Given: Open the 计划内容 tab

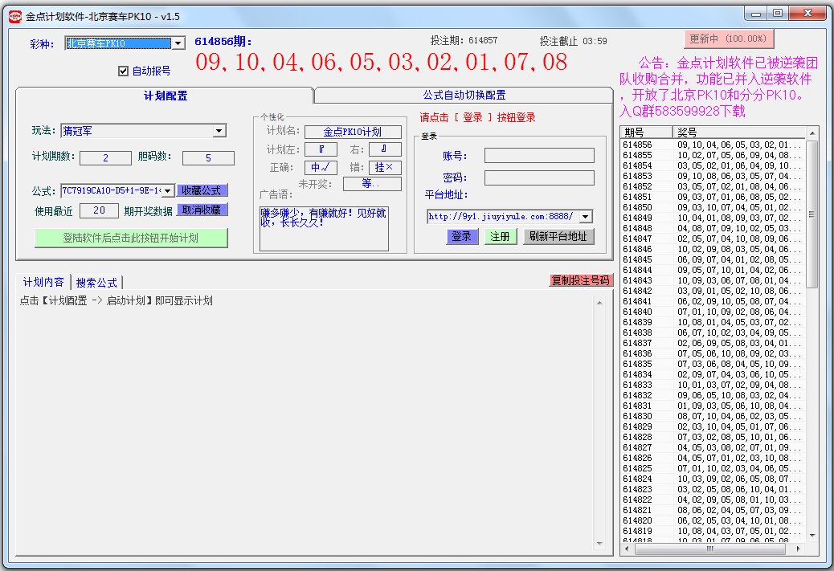Looking at the screenshot, I should (43, 282).
